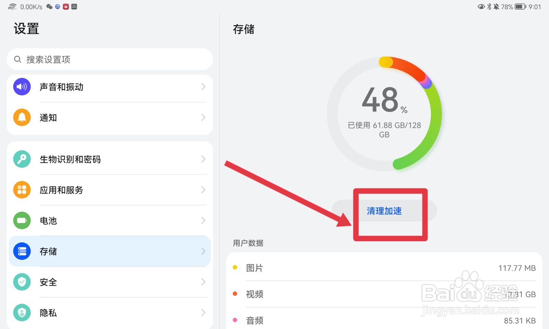This screenshot has height=329, width=549.
Task: Expand 生物识别和密码 chevron arrow
Action: [203, 159]
